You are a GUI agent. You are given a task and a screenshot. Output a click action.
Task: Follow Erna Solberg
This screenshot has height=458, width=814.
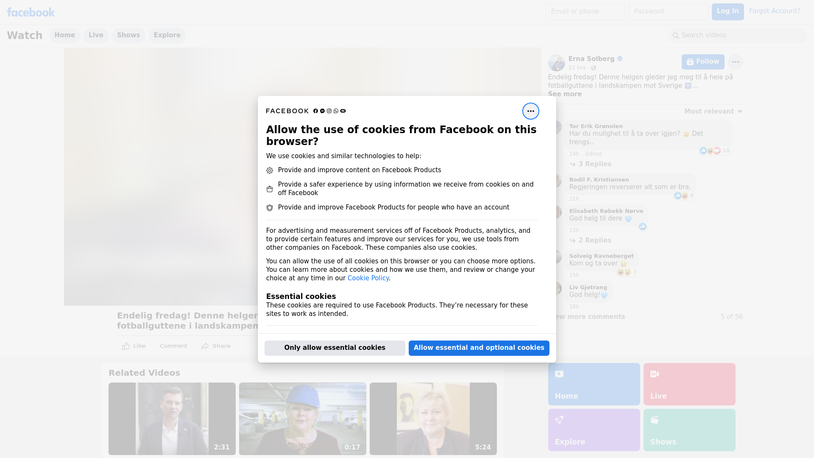[703, 62]
